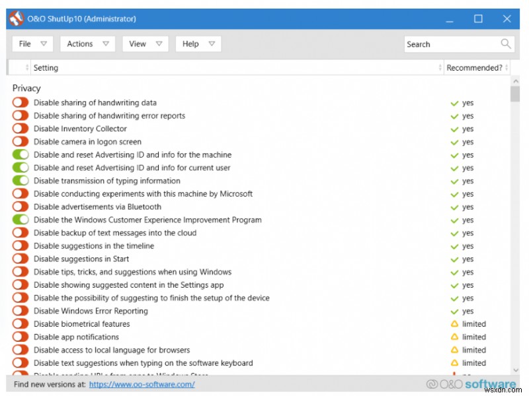Click sort arrows icon beside Recommended header
This screenshot has width=529, height=396.
click(440, 67)
